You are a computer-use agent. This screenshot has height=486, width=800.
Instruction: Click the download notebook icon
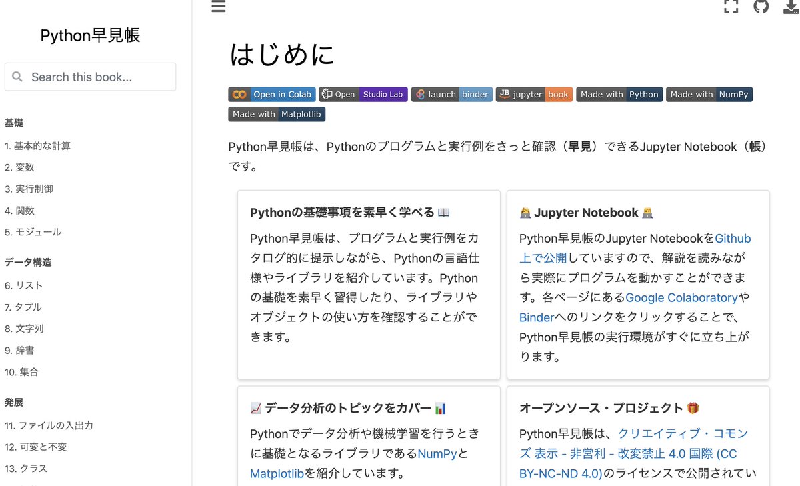click(790, 7)
